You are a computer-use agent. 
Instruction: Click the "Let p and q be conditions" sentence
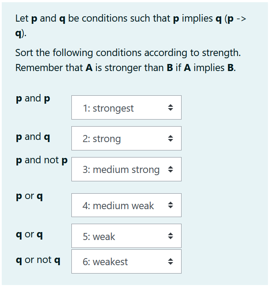pyautogui.click(x=132, y=19)
